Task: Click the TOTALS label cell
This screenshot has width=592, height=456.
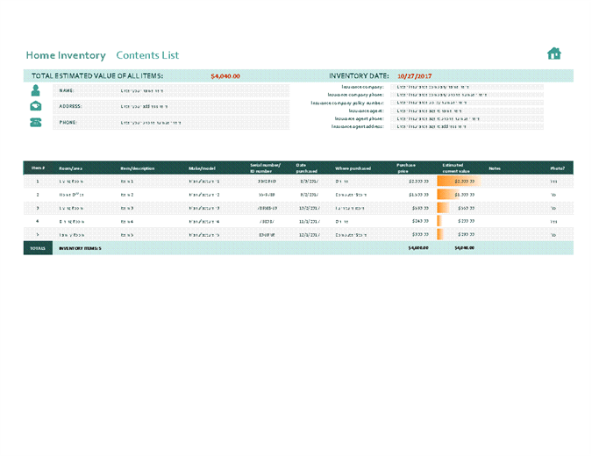Action: pos(38,248)
